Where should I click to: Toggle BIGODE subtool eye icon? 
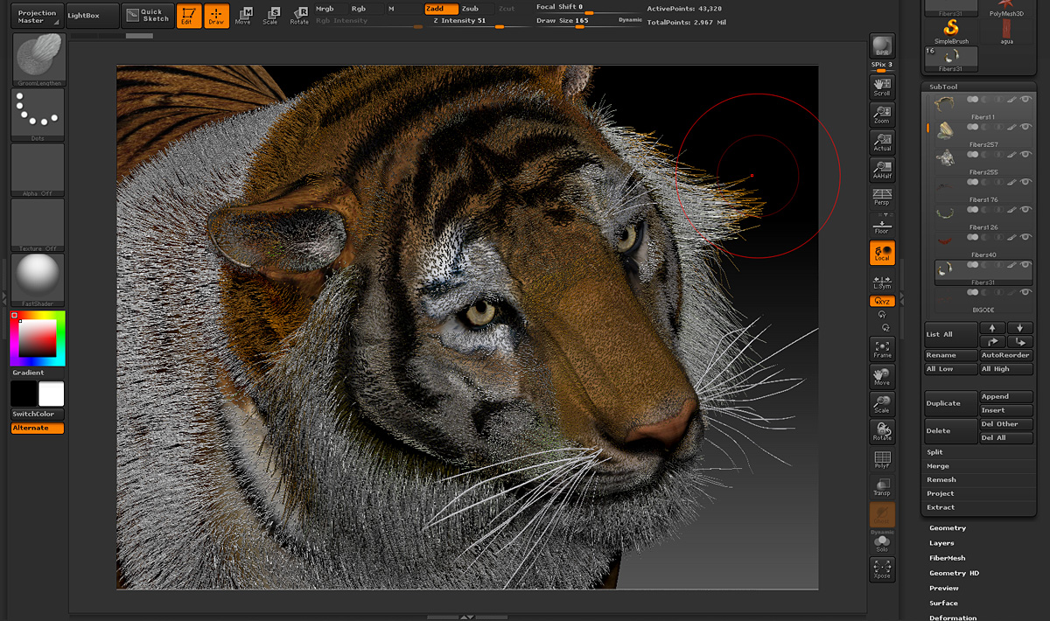pos(1025,294)
